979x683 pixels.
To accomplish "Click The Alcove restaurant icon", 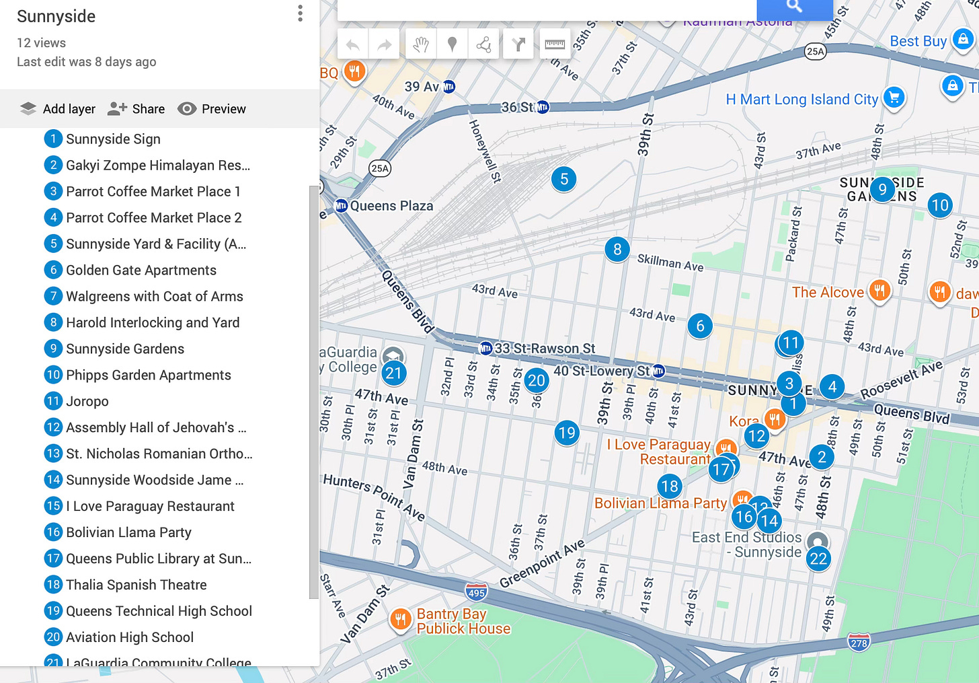I will pos(879,291).
